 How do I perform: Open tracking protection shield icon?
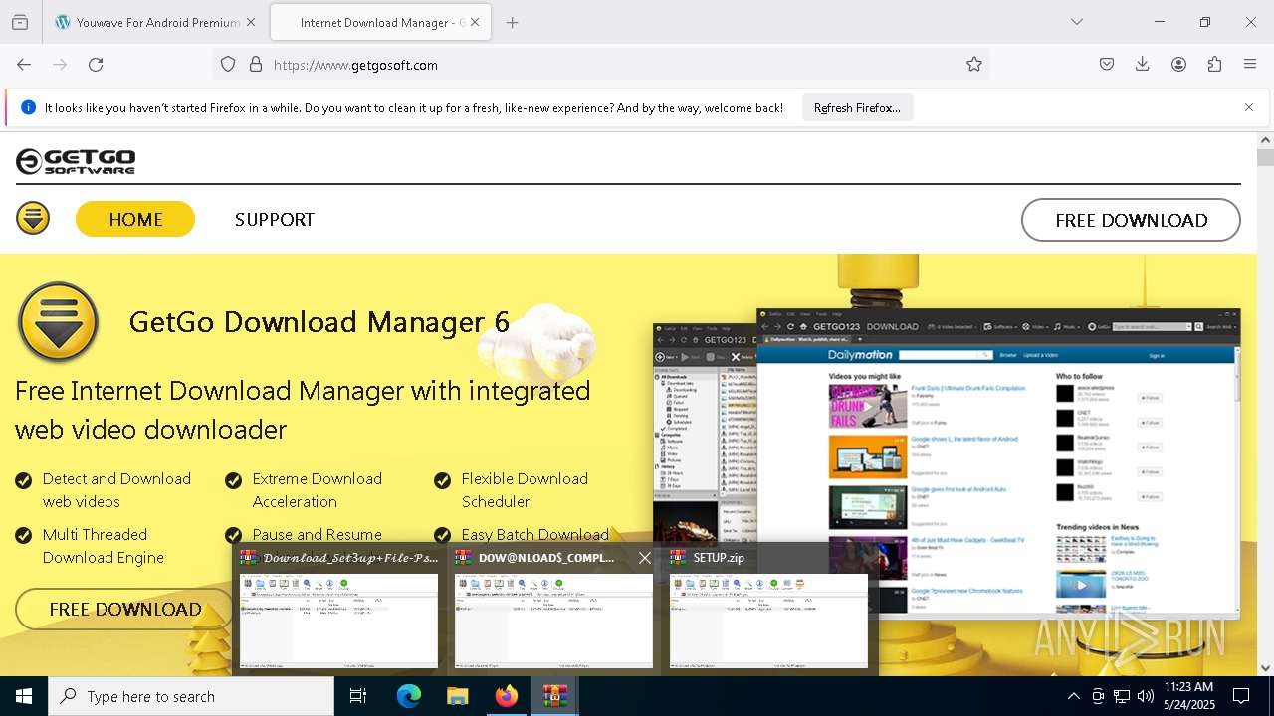pyautogui.click(x=228, y=64)
